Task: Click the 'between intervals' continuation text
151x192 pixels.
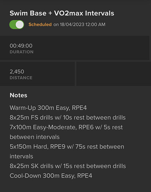Action: click(x=34, y=137)
